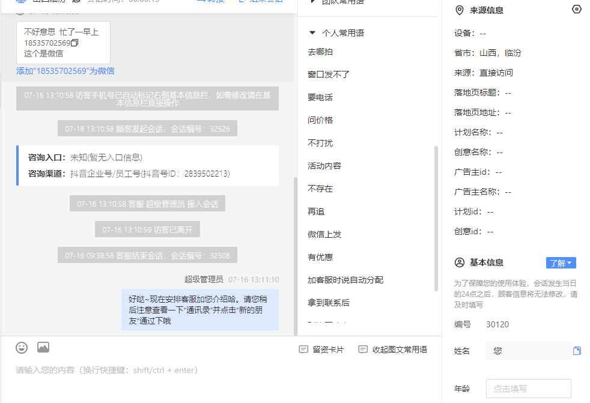
Task: Click the location pin icon beside 来源信息
Action: pos(460,10)
